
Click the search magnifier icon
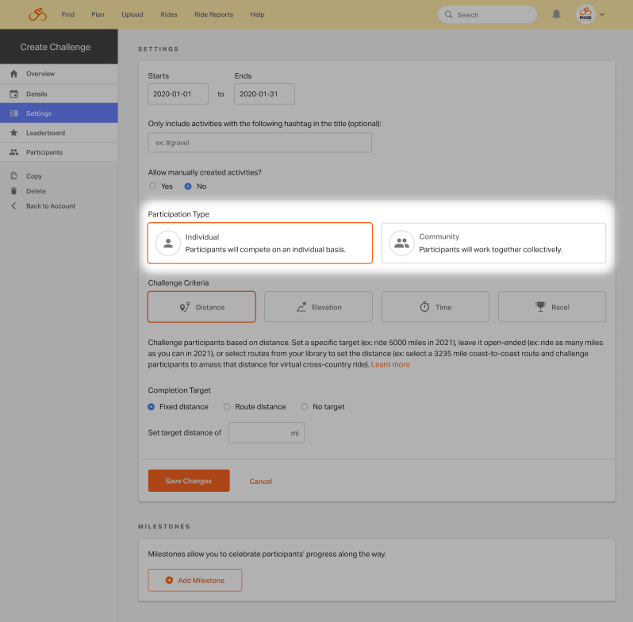pyautogui.click(x=448, y=14)
